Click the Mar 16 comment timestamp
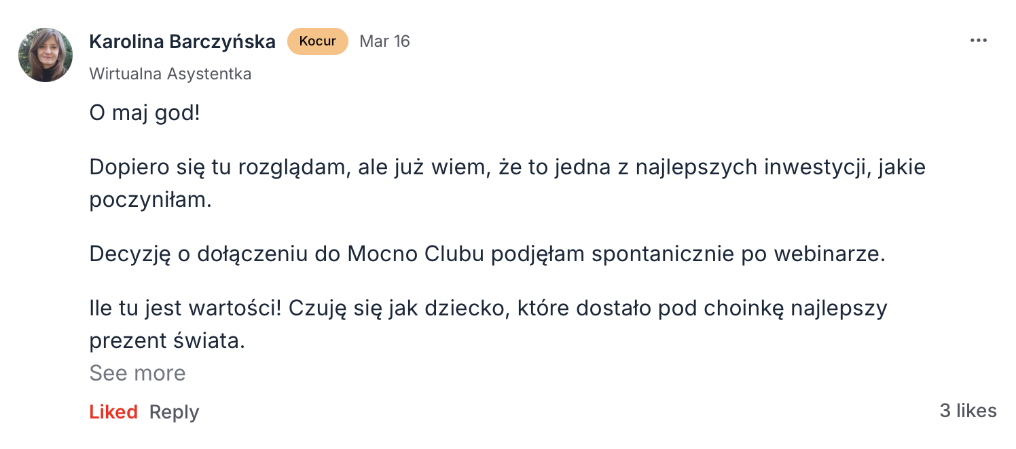 click(x=384, y=41)
